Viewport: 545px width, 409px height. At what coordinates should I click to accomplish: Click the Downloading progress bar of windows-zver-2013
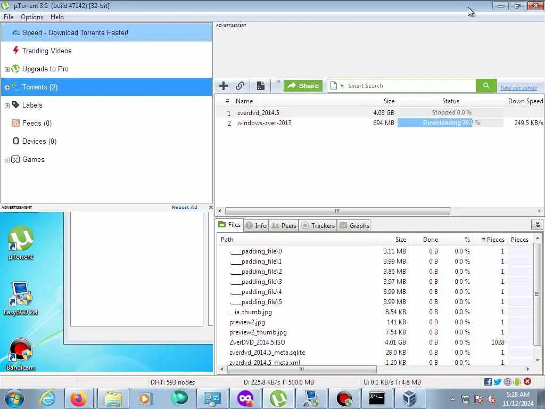pyautogui.click(x=450, y=123)
